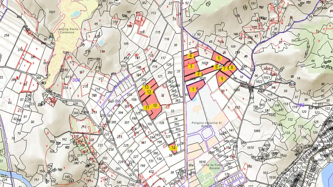Select parcel number 227

136,157
